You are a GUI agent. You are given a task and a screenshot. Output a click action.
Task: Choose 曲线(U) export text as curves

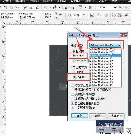(x=74, y=72)
